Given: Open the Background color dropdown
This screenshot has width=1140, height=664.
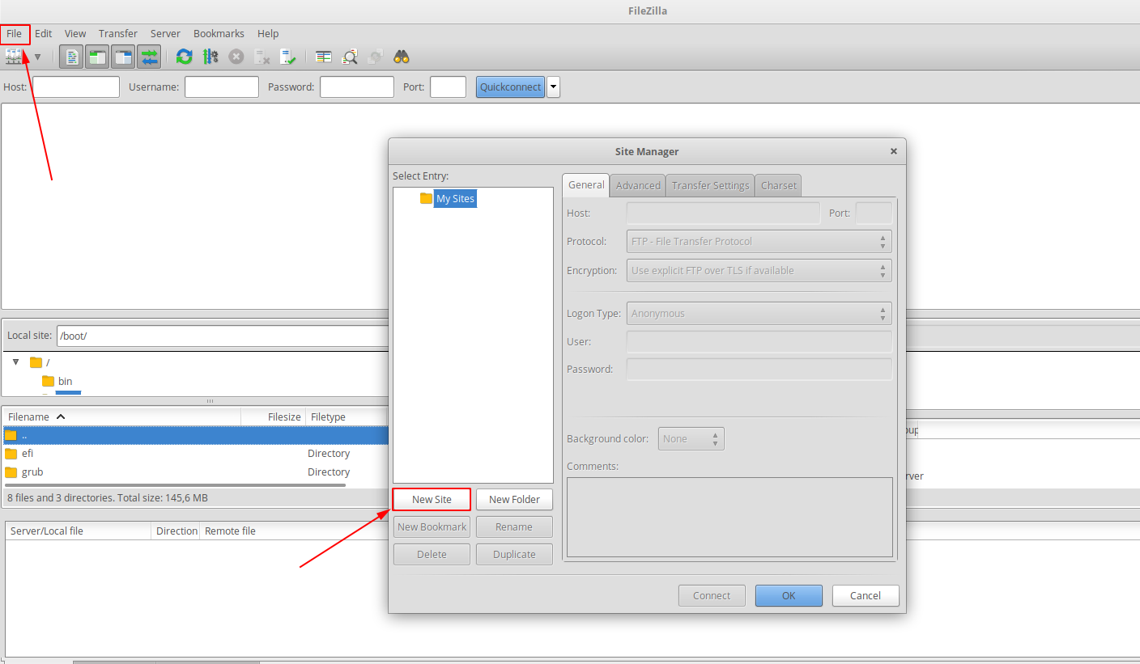Looking at the screenshot, I should coord(691,438).
